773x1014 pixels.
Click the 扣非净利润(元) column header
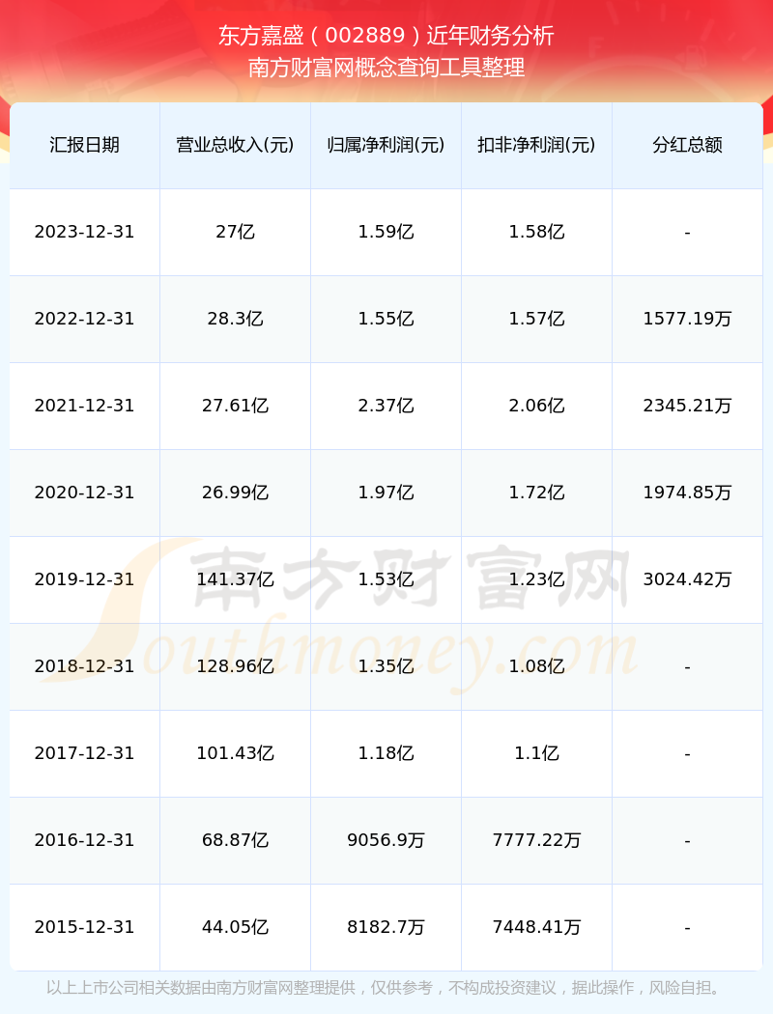pyautogui.click(x=536, y=145)
